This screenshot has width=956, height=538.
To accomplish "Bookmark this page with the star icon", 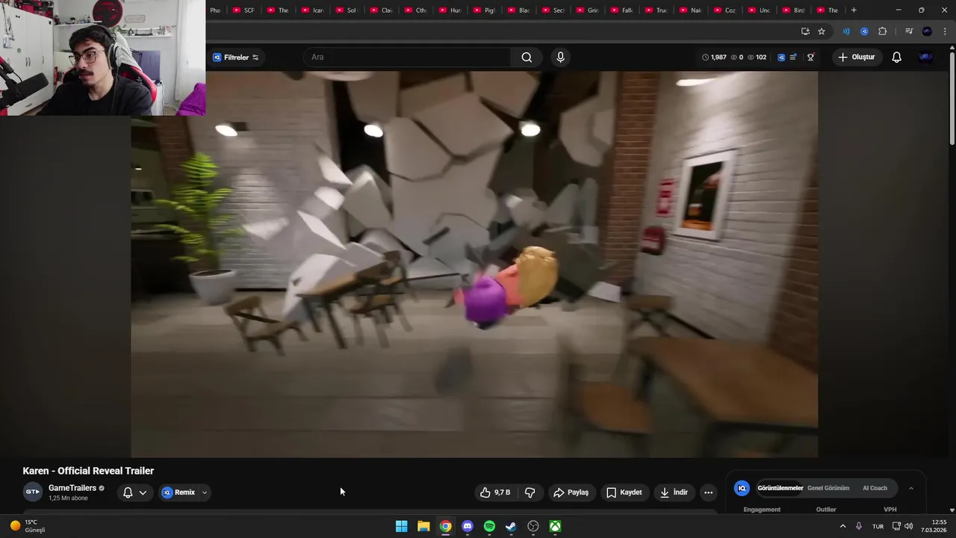I will coord(822,31).
